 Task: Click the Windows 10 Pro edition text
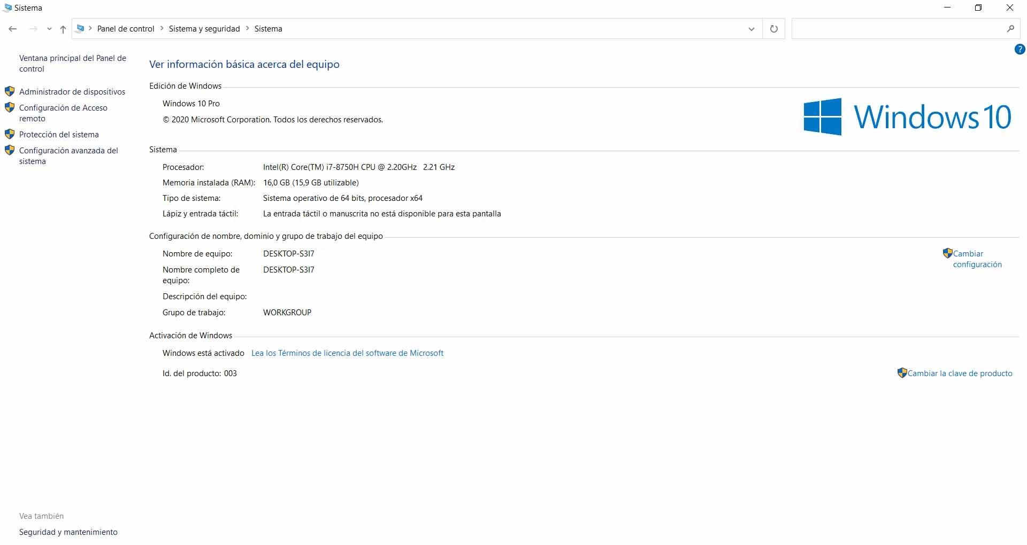pos(191,104)
